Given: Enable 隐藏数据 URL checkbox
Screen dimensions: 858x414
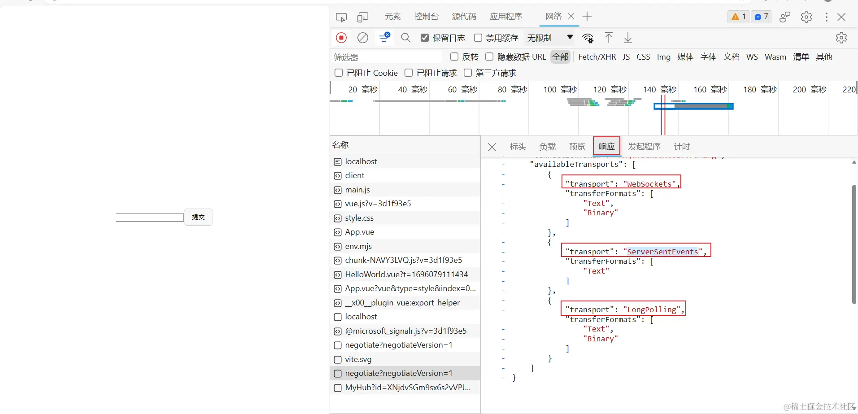Looking at the screenshot, I should [489, 57].
